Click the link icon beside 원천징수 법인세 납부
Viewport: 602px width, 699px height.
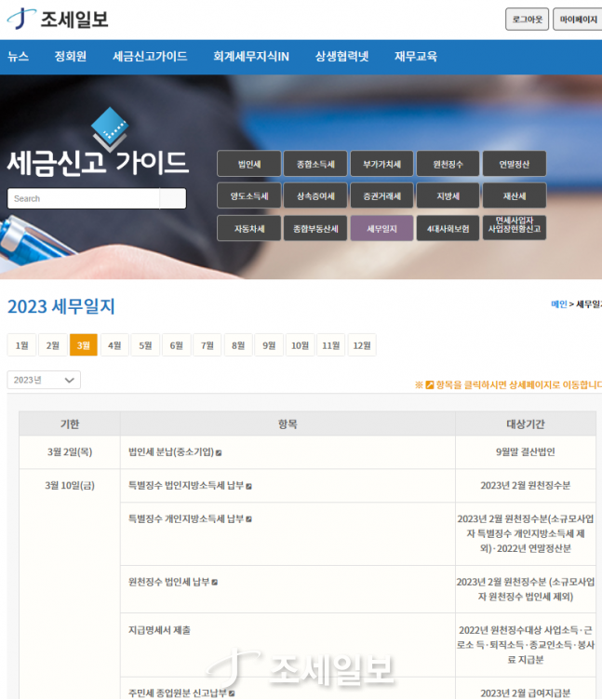click(x=215, y=583)
